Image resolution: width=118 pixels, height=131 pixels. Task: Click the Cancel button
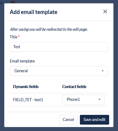point(68,120)
